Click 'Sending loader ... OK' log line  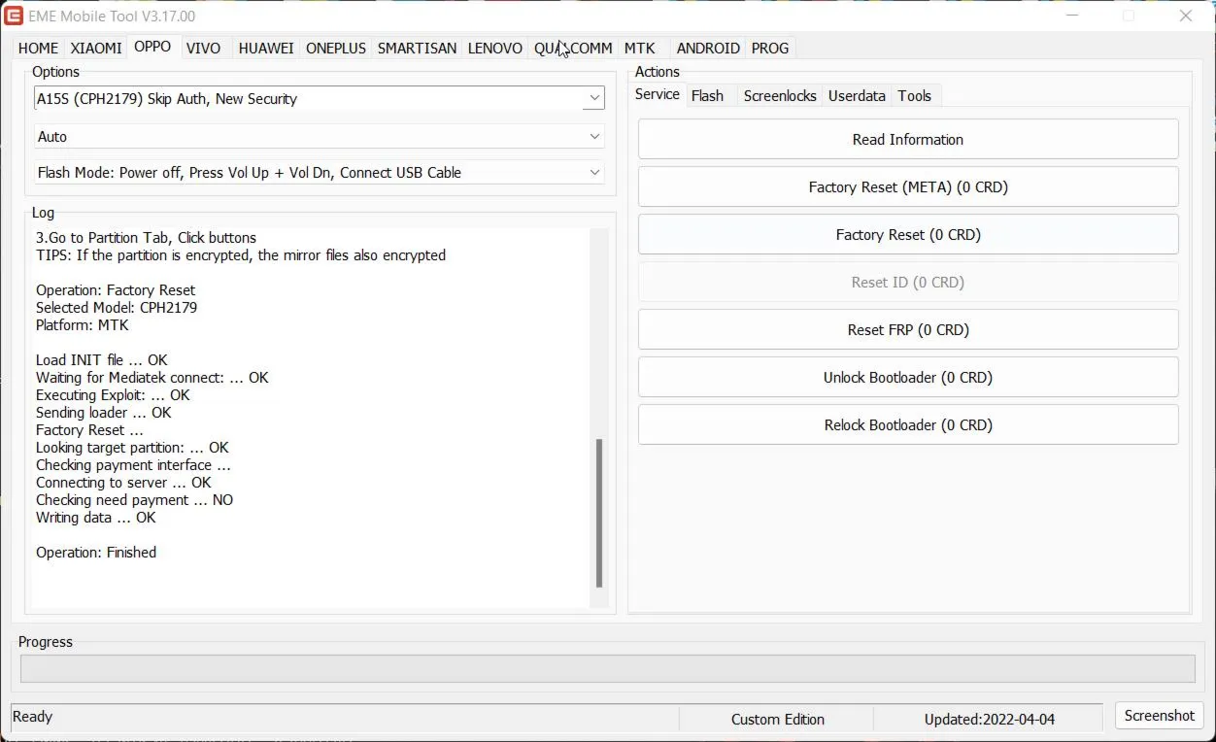(x=103, y=412)
